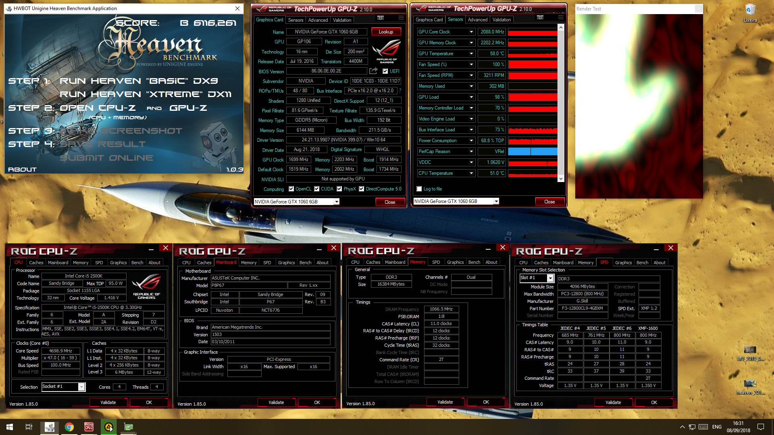The image size is (774, 435).
Task: Open Bench tab in CPU-Z Mainboard window
Action: 305,263
